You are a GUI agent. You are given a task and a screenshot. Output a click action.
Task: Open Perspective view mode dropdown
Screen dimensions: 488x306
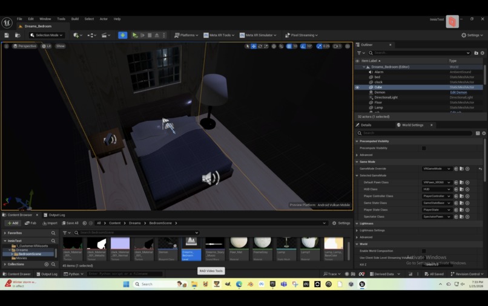point(25,46)
